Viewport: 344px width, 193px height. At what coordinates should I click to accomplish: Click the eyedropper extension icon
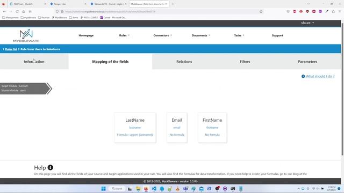click(327, 11)
